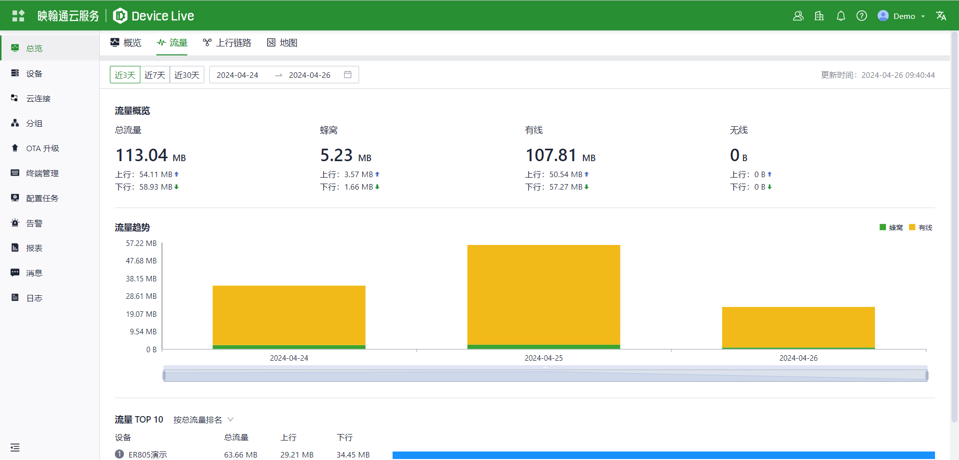Open the 按总流量排名 sort dropdown
This screenshot has width=959, height=460.
coord(203,420)
